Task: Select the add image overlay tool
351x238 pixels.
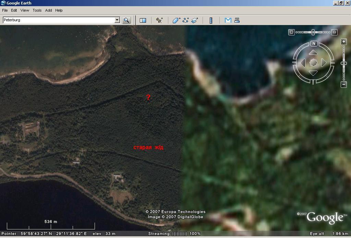Action: point(195,20)
